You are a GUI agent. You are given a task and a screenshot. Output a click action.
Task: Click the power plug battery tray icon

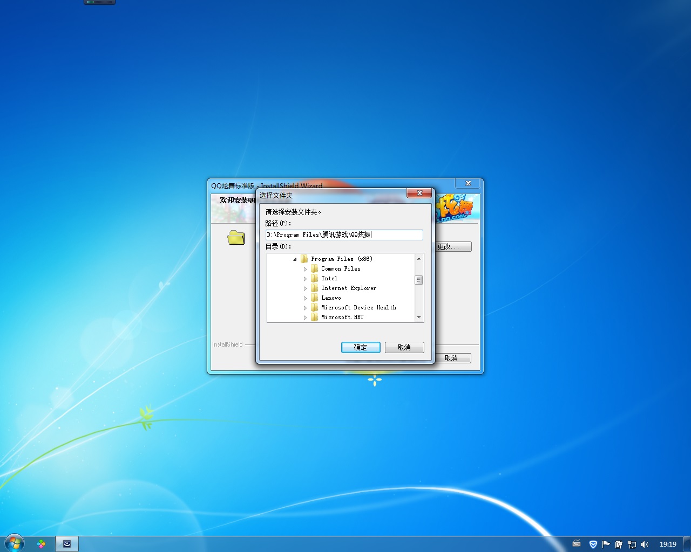[619, 544]
